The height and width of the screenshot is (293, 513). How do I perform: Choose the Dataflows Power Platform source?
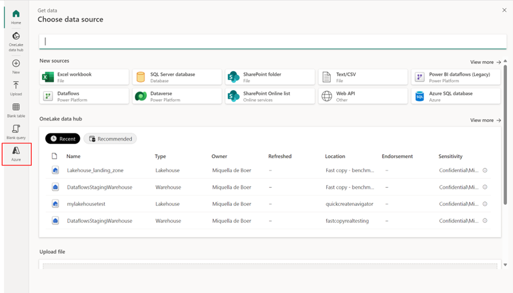84,96
